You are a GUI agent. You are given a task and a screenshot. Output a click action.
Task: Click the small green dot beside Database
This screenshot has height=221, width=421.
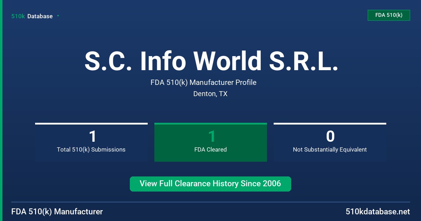(x=58, y=16)
